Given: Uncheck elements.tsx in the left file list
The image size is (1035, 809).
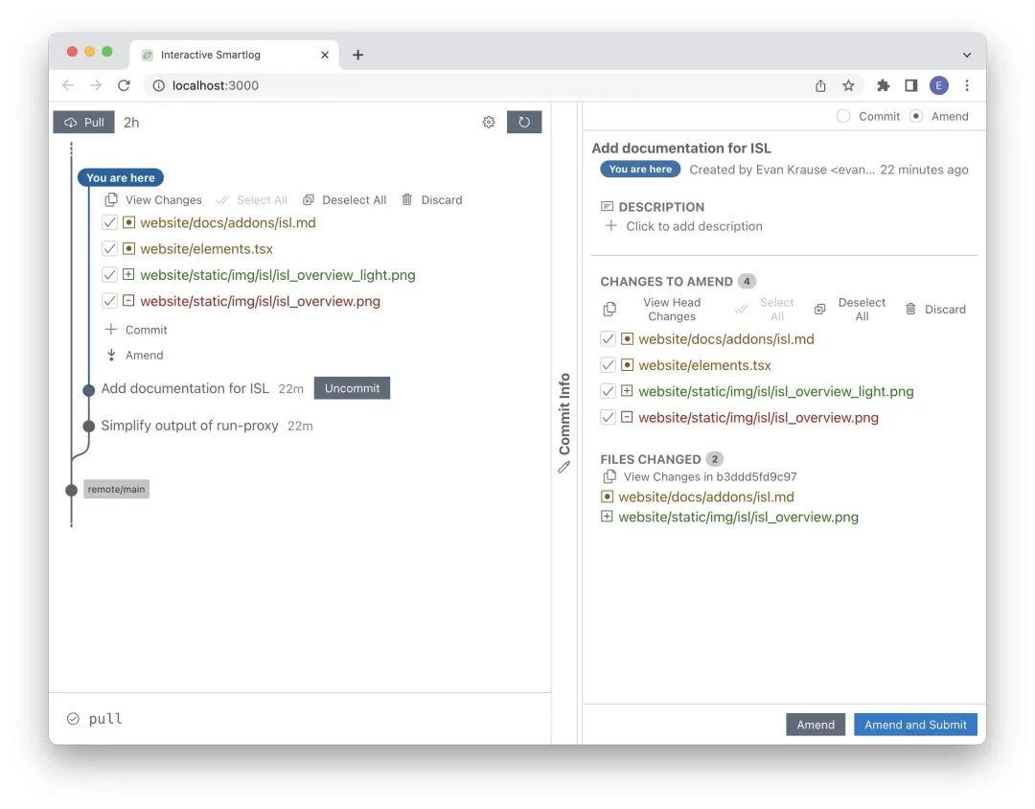Looking at the screenshot, I should click(109, 249).
